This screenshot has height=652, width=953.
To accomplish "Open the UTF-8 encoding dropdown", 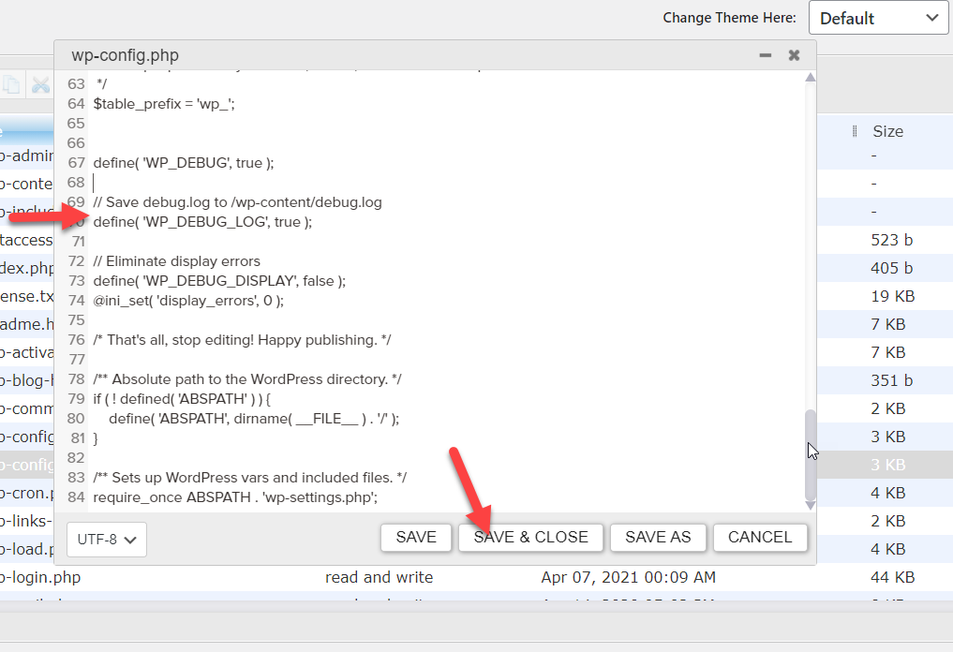I will click(107, 539).
